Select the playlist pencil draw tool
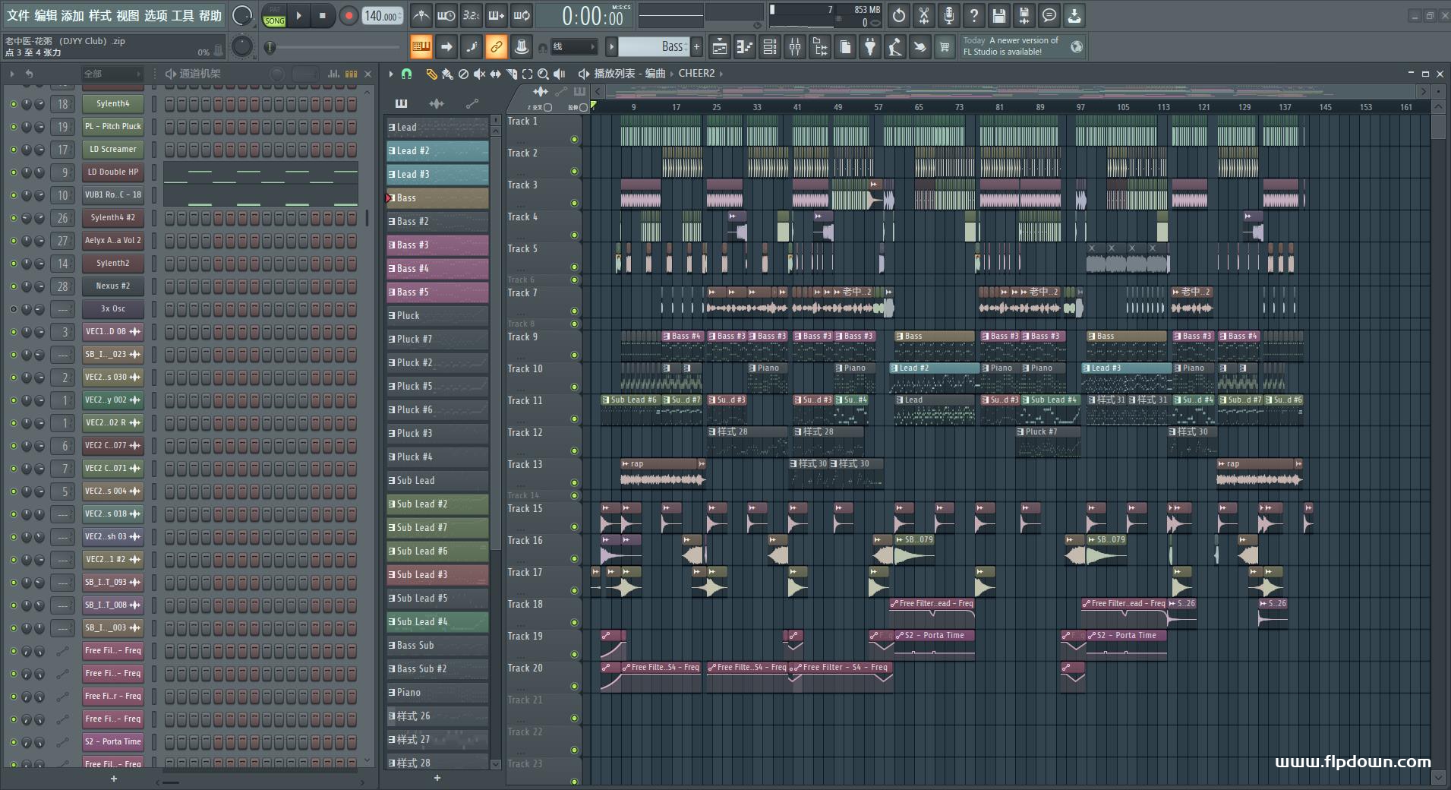 (x=431, y=74)
